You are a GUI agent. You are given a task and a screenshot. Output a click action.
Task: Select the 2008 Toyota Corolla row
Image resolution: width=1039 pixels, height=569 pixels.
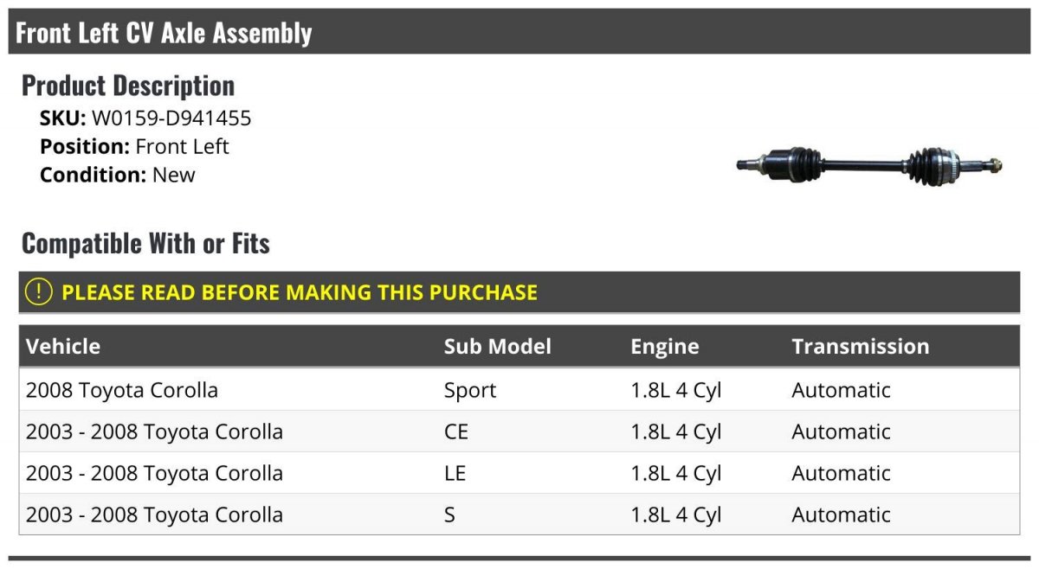[x=122, y=390]
